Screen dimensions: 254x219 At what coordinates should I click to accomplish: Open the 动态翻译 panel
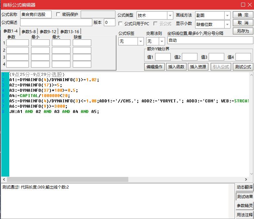pos(245,187)
